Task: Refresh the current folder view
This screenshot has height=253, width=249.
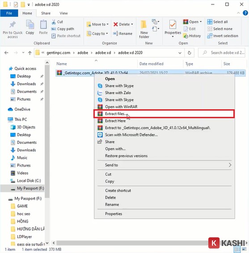Action: [x=190, y=53]
